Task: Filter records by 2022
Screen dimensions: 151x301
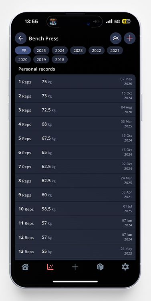Action: (x=97, y=51)
